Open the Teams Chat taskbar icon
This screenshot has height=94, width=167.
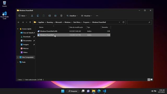88,91
